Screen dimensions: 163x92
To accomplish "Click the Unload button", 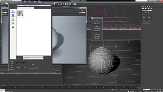I will 97,26.
